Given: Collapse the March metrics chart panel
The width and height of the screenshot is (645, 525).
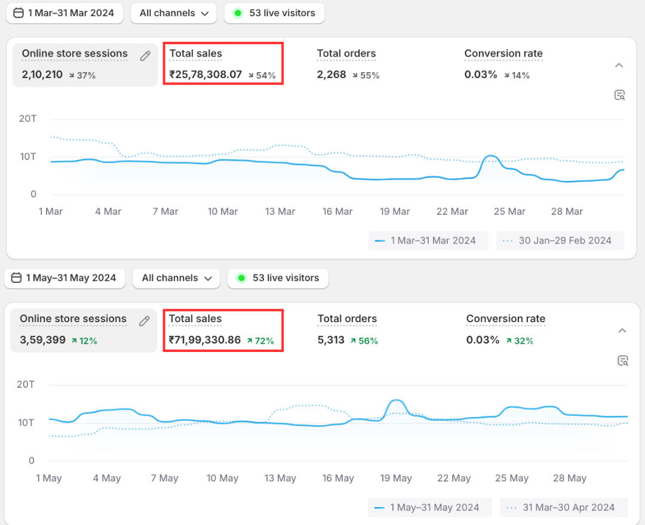Looking at the screenshot, I should [x=619, y=65].
